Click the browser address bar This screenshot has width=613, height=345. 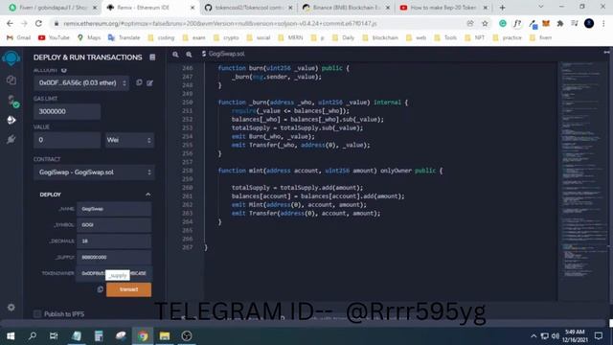(258, 23)
